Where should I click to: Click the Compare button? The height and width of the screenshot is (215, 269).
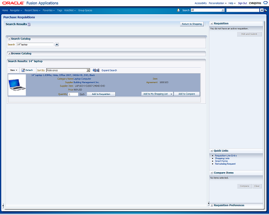(245, 186)
